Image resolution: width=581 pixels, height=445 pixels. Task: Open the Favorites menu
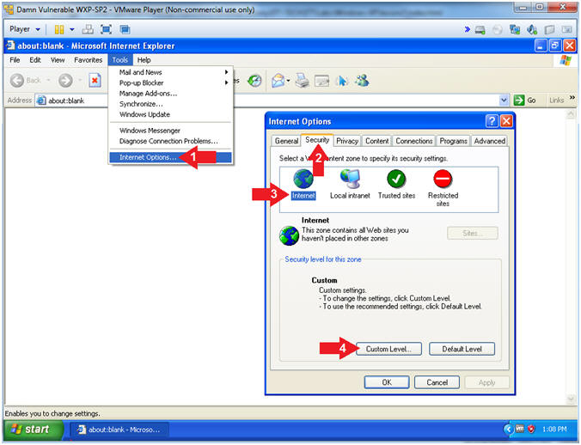(89, 60)
